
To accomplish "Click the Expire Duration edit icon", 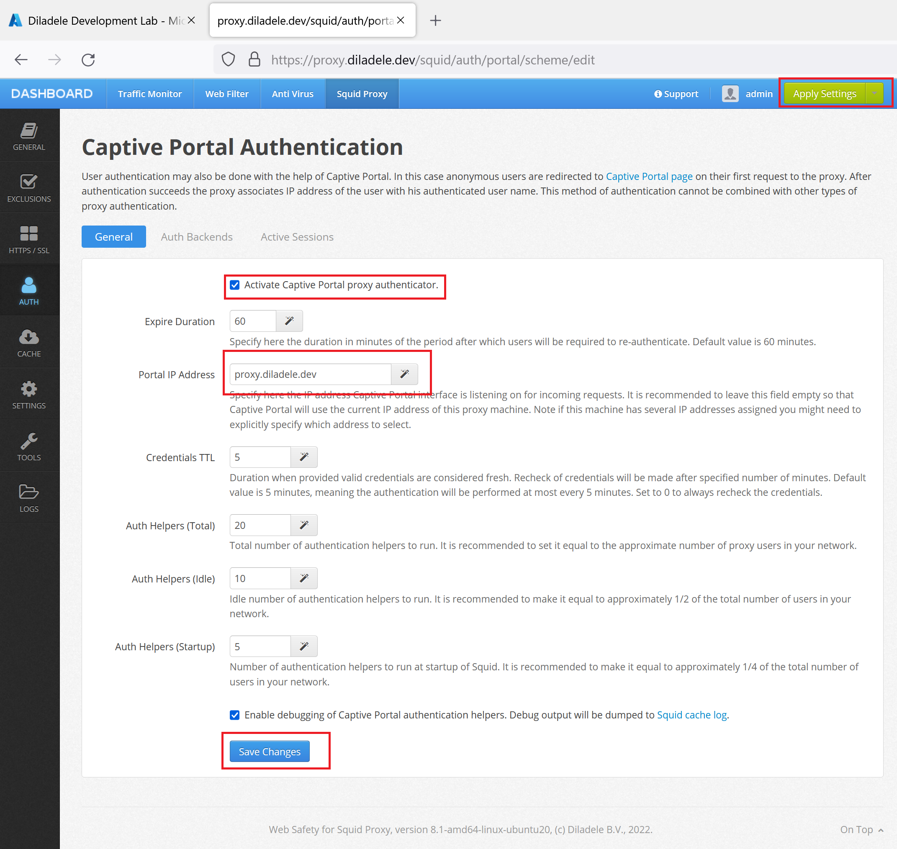I will point(289,321).
